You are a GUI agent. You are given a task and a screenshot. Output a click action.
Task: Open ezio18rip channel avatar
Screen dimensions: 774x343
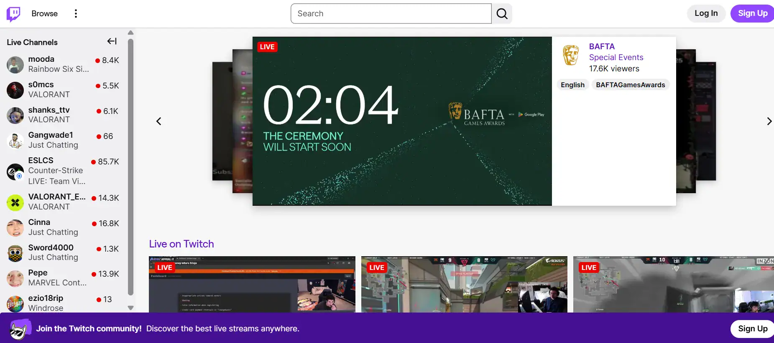(15, 304)
